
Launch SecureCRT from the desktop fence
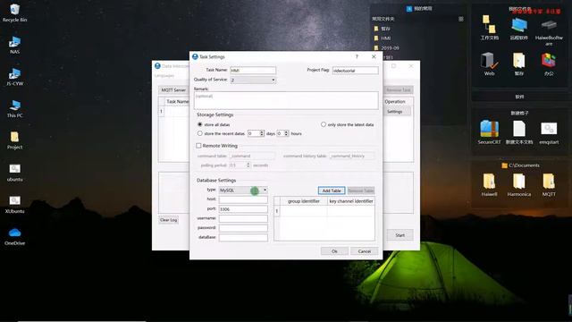[489, 132]
